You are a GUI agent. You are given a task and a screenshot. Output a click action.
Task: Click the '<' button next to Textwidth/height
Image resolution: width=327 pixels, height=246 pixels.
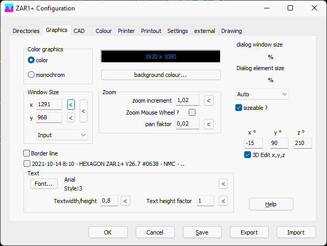tap(125, 201)
